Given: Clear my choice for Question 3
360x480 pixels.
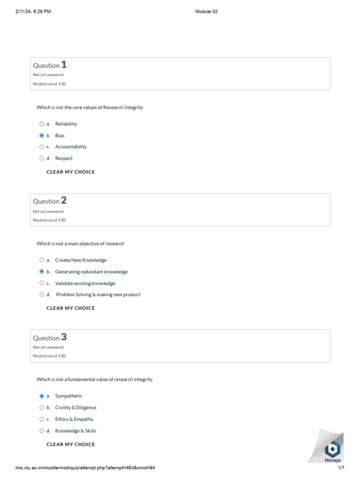Looking at the screenshot, I should [x=71, y=444].
